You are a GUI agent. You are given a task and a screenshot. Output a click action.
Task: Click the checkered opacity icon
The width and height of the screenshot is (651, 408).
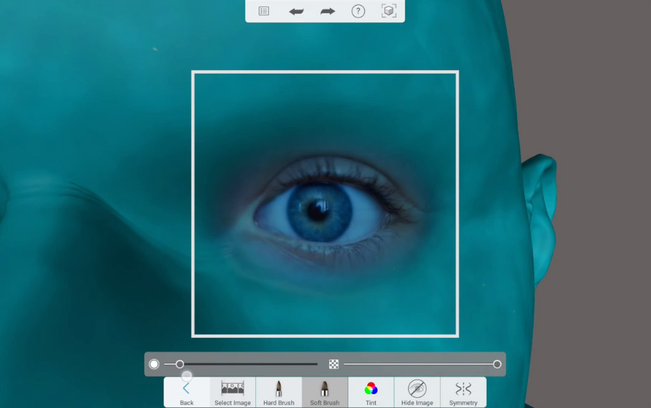pos(333,364)
